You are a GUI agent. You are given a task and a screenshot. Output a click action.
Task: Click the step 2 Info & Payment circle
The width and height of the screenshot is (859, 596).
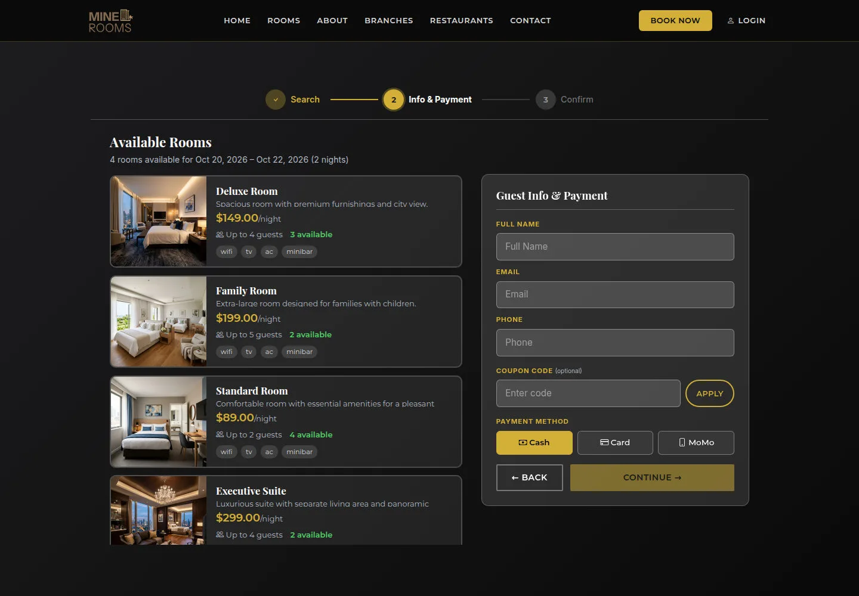point(394,100)
